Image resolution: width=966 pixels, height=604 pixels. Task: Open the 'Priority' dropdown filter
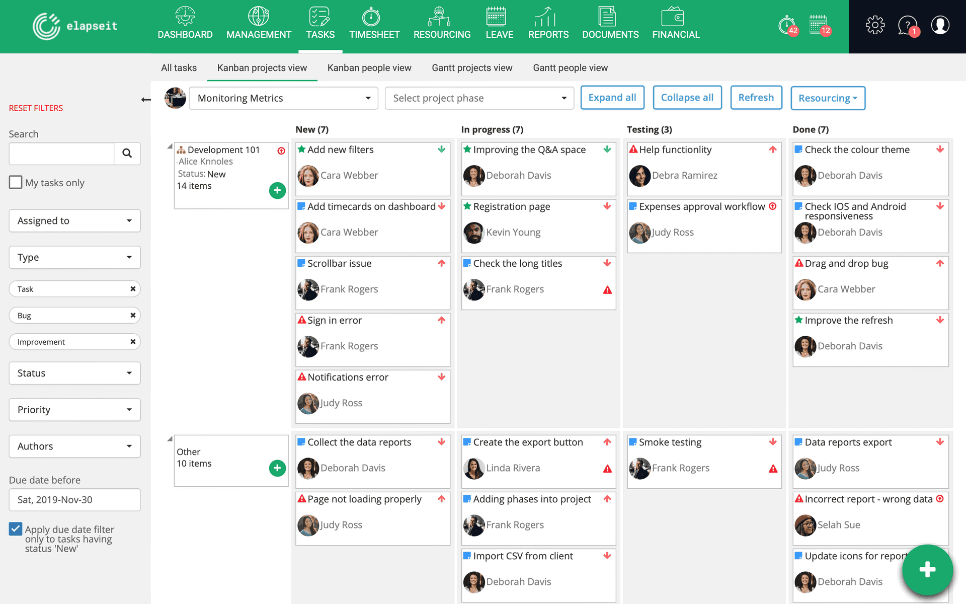74,409
